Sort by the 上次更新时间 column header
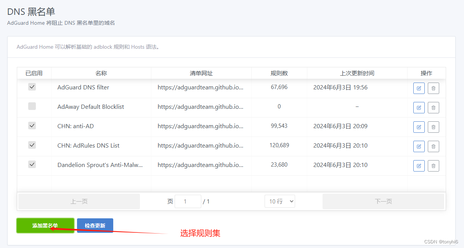The image size is (464, 248). coord(357,73)
